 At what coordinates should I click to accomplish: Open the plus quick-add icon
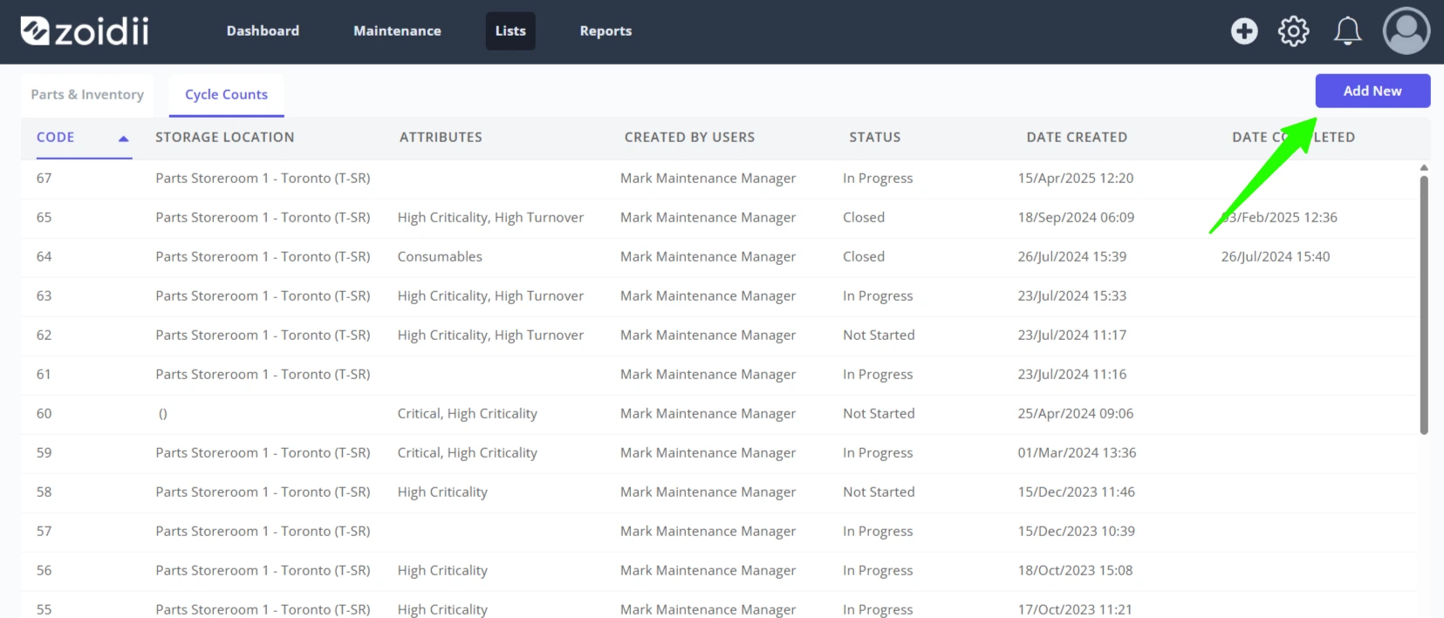(1244, 31)
